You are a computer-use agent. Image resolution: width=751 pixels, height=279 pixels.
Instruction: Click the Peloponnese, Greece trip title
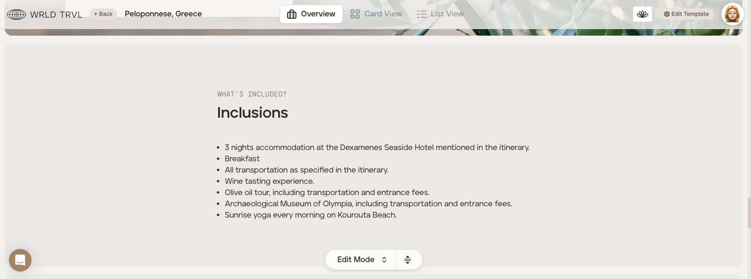coord(163,14)
